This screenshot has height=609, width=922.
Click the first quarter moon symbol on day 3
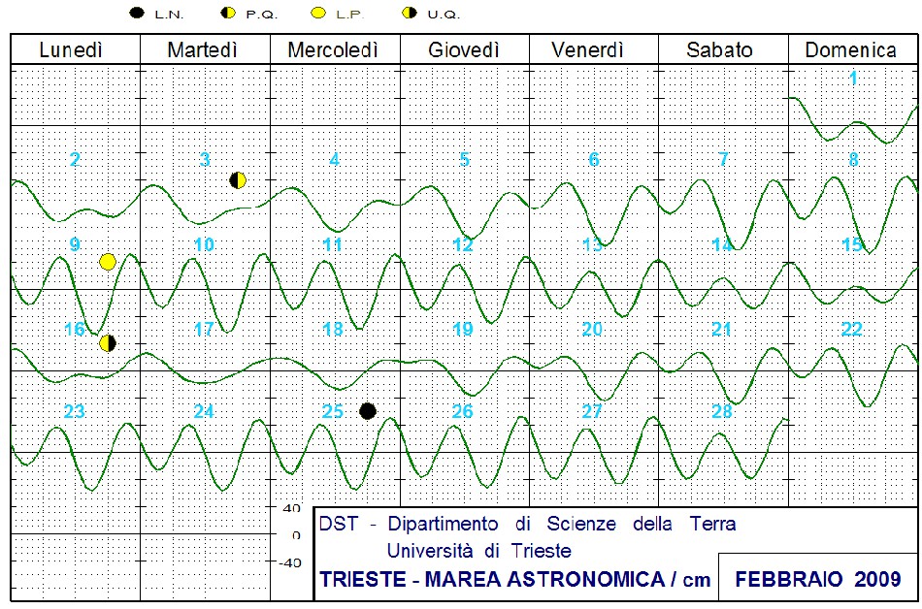click(x=238, y=180)
